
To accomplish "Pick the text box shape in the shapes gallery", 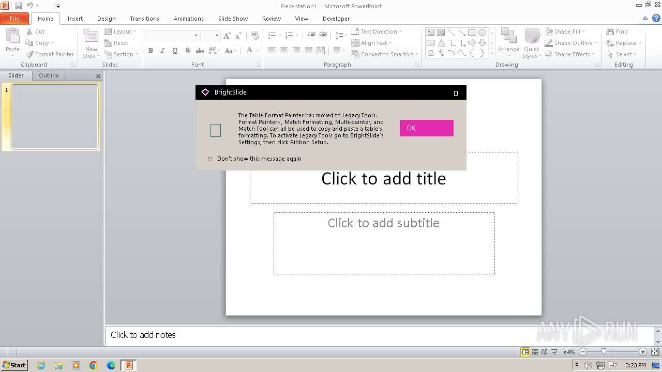I will coord(431,33).
